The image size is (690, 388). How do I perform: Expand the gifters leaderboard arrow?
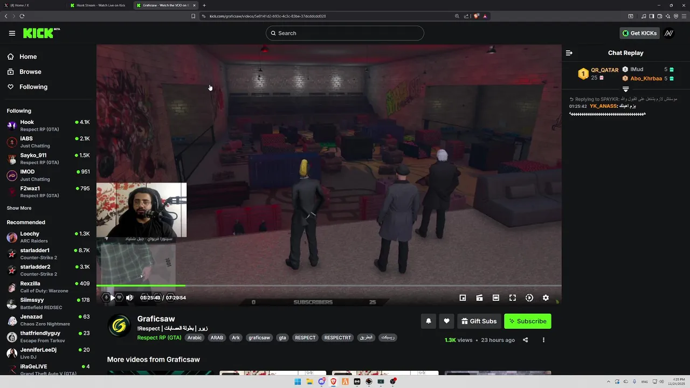tap(626, 89)
